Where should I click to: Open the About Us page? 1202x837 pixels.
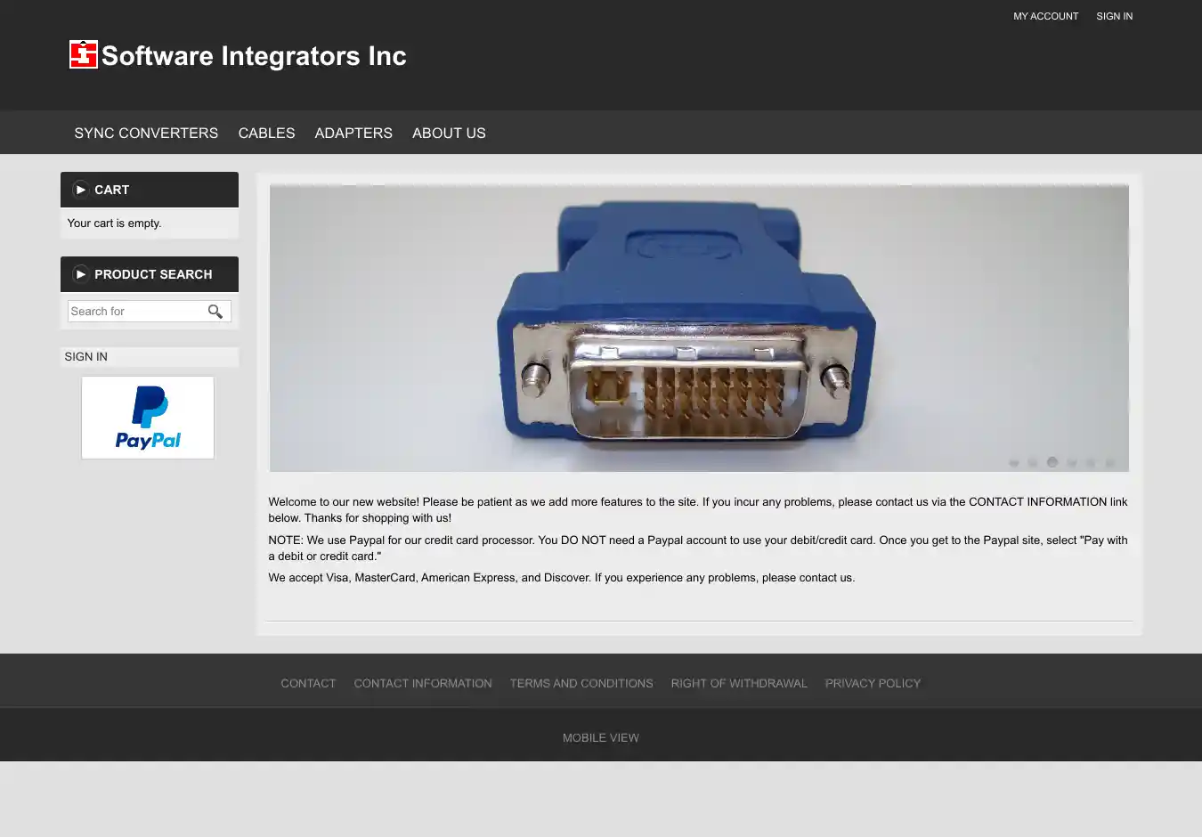point(449,133)
